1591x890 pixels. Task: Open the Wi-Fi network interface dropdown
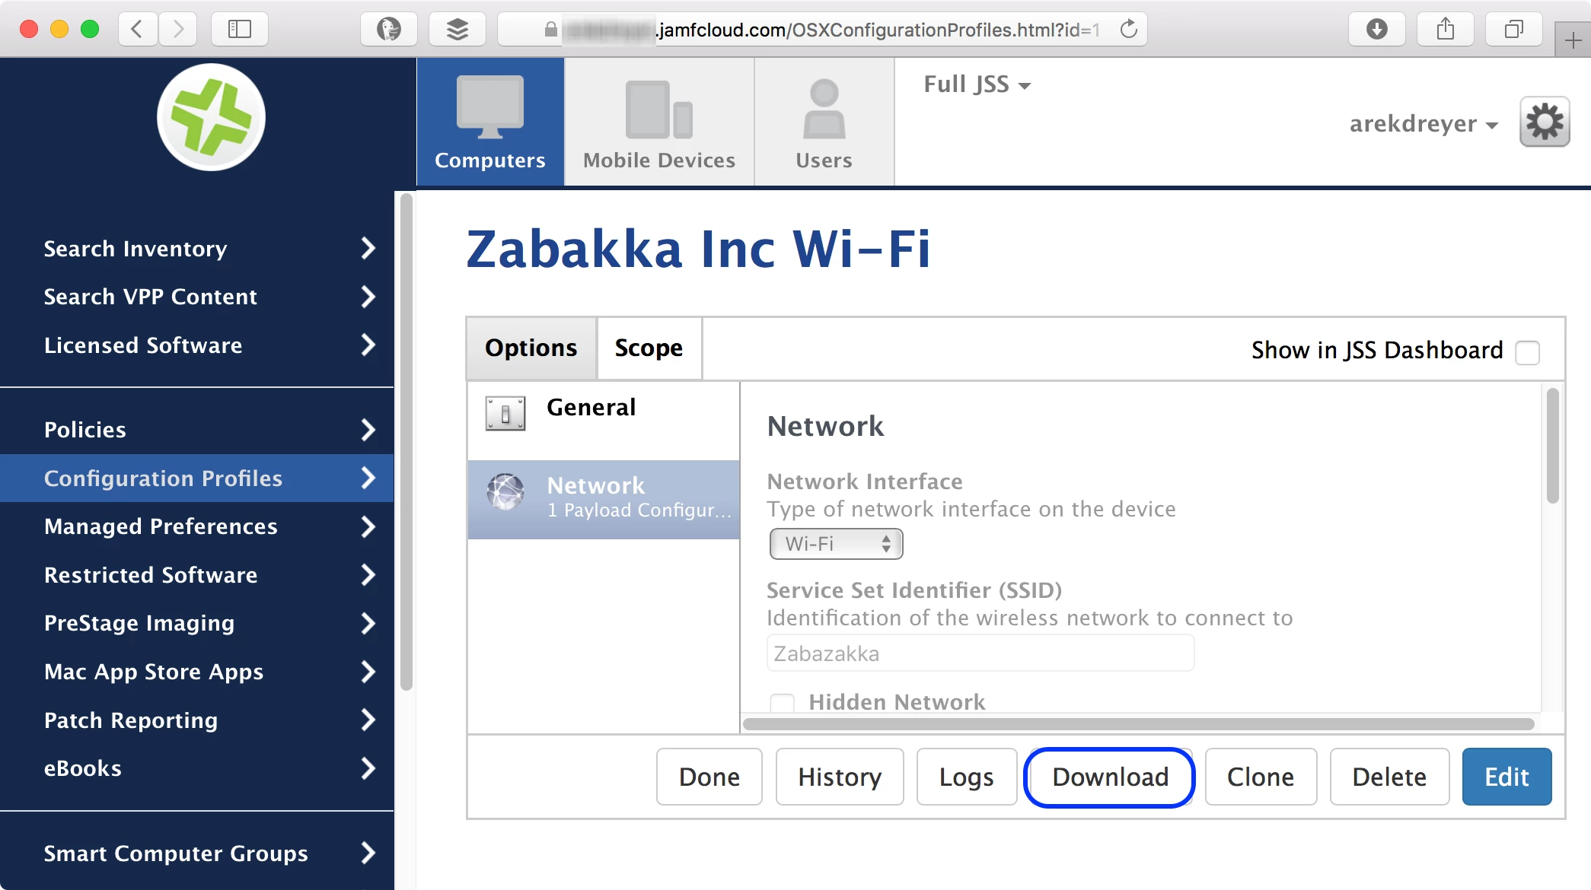tap(836, 544)
